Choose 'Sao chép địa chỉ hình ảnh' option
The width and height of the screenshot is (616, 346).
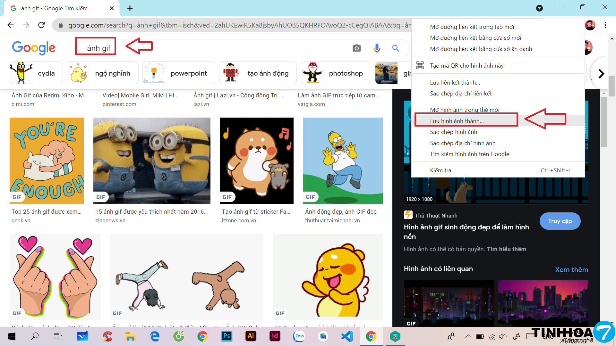tap(463, 143)
